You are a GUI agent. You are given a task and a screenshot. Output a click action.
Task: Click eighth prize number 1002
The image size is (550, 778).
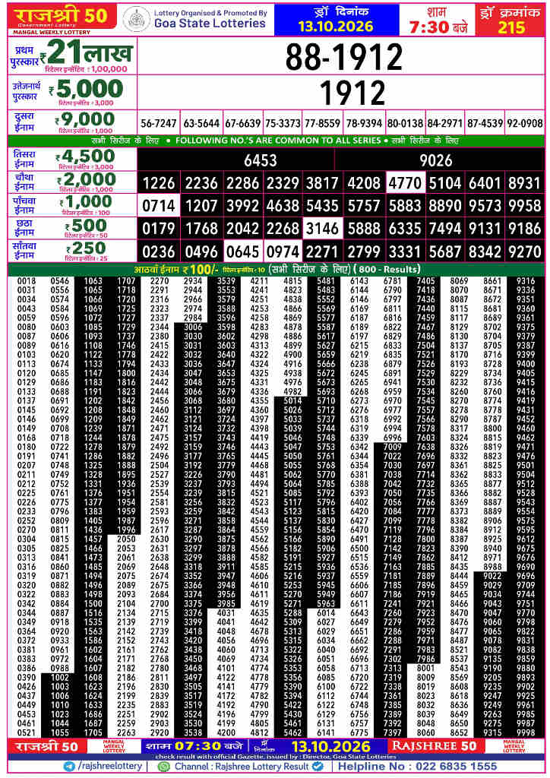pos(60,678)
